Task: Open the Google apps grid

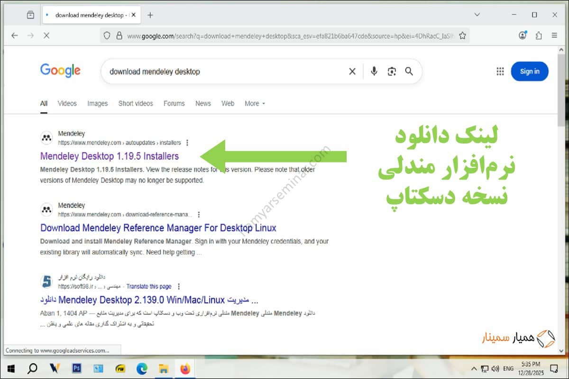Action: click(x=500, y=72)
